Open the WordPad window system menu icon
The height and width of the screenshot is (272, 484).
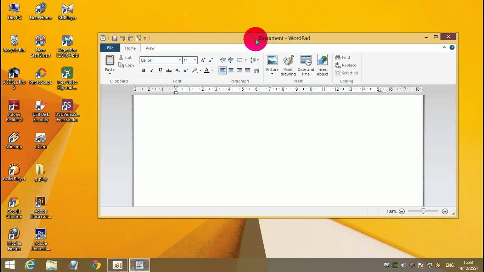click(103, 38)
